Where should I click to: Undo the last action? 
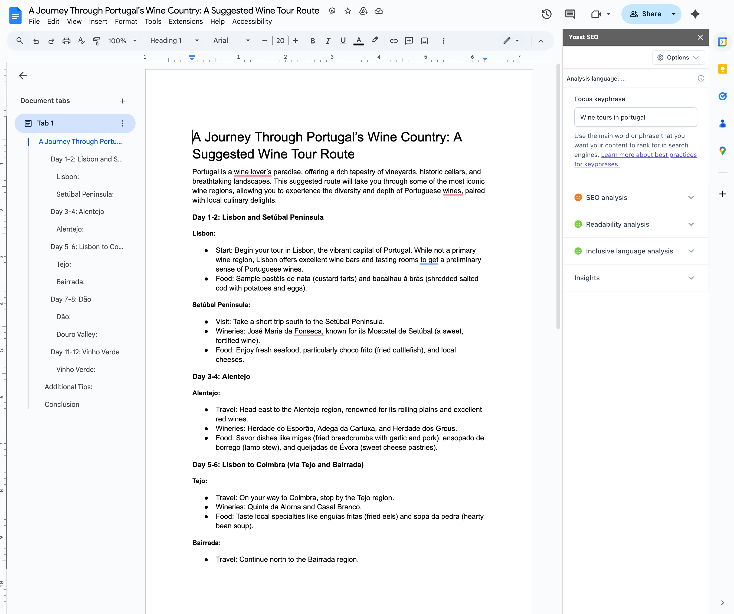(x=36, y=41)
